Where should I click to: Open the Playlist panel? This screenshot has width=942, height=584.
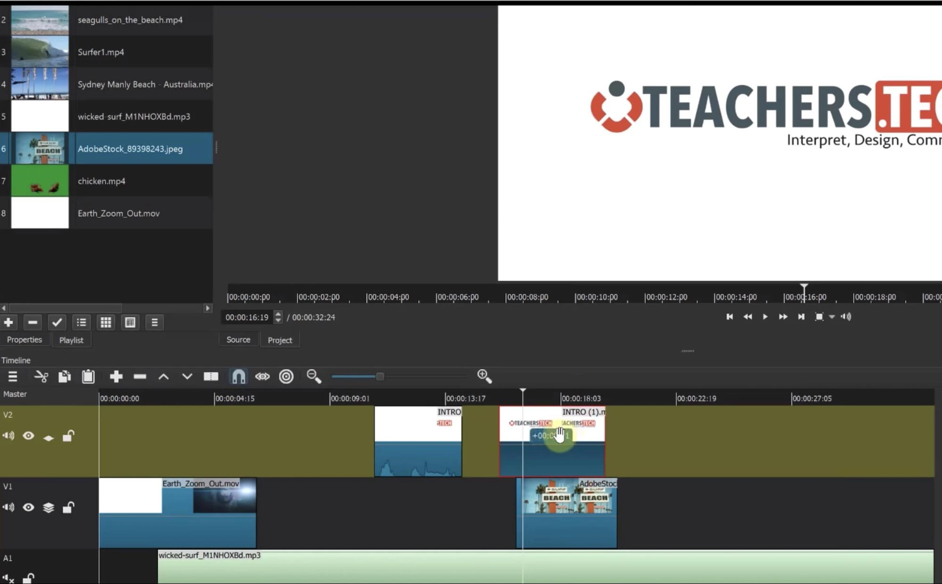[71, 339]
